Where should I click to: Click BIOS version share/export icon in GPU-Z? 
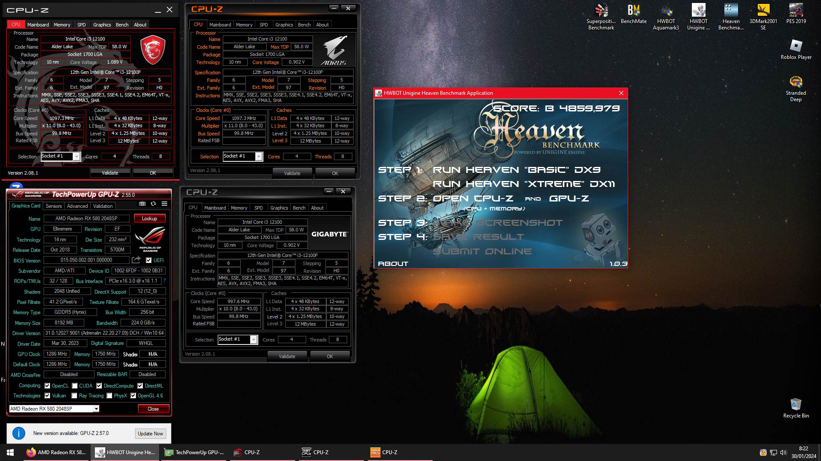[136, 260]
